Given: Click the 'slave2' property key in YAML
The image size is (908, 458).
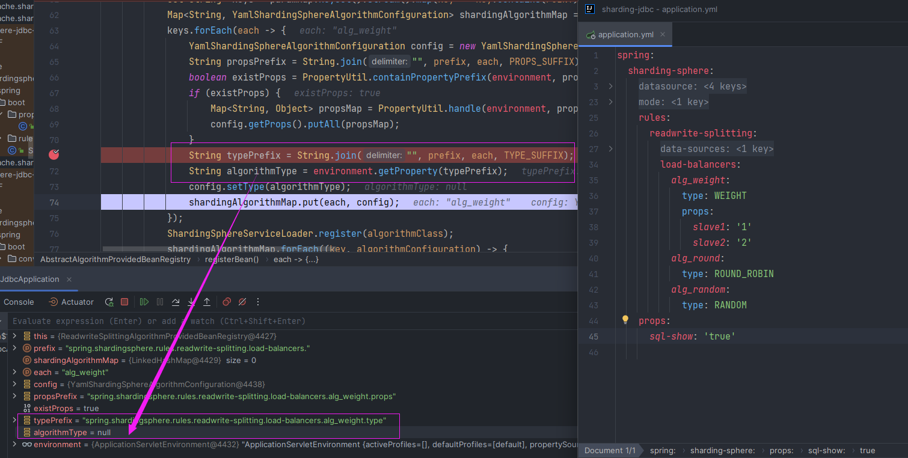Looking at the screenshot, I should tap(709, 242).
